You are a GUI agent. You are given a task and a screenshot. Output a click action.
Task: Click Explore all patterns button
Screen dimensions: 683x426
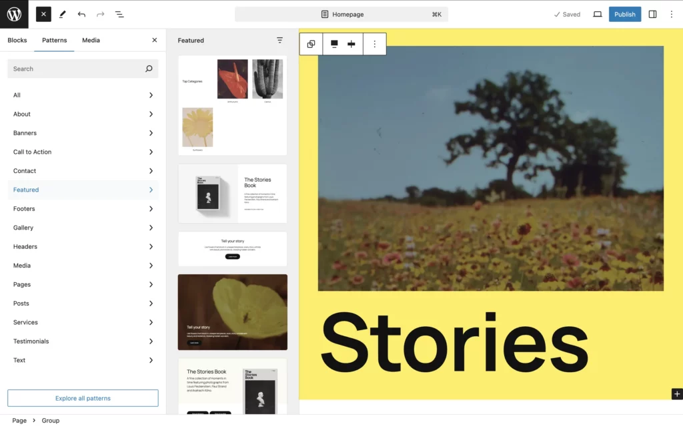click(x=83, y=398)
